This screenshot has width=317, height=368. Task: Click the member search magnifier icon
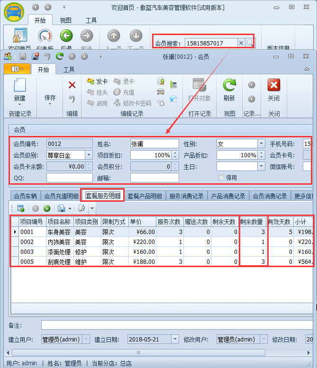[x=250, y=43]
